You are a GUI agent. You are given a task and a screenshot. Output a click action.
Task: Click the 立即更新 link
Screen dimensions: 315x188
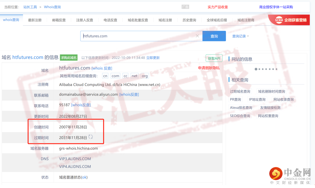pyautogui.click(x=153, y=58)
